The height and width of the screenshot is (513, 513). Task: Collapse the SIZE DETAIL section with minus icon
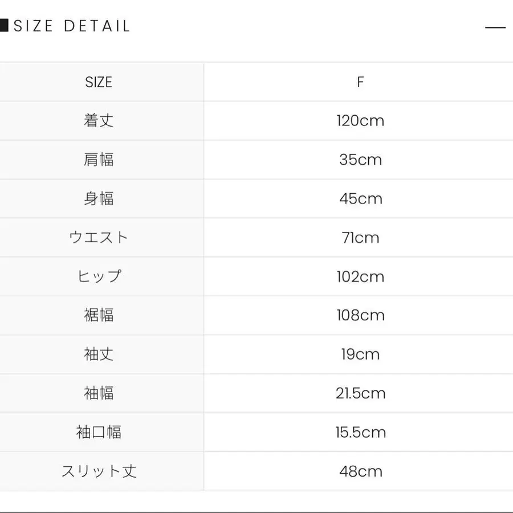[x=495, y=27]
